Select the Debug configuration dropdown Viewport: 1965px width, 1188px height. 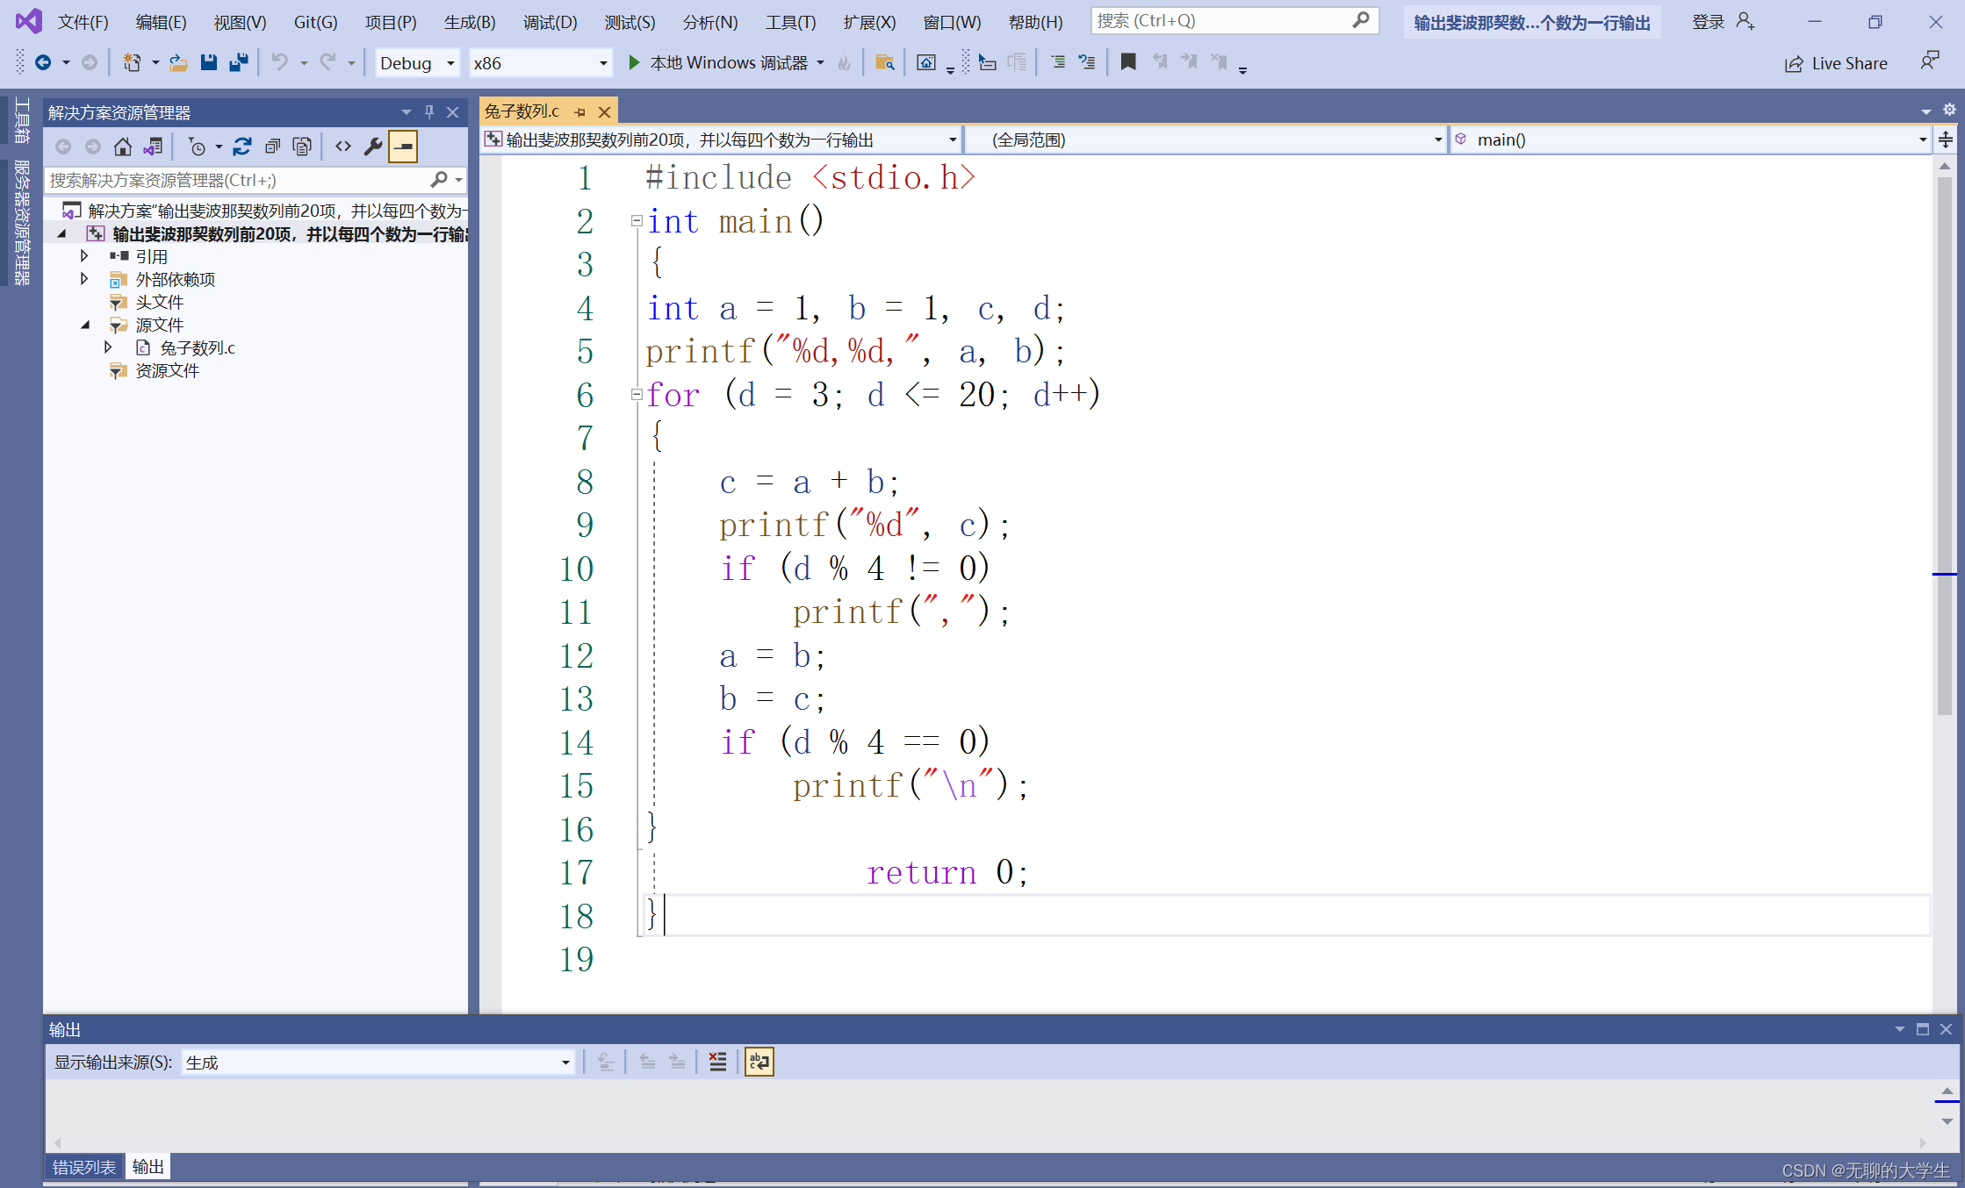(414, 63)
